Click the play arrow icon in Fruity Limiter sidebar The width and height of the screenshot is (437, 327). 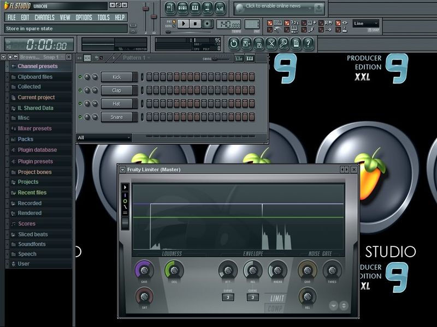click(x=125, y=187)
